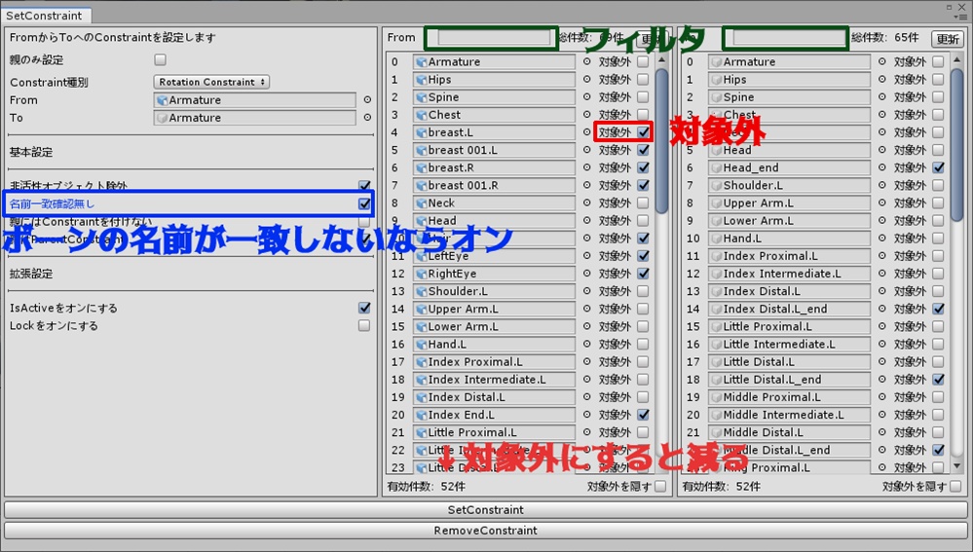The height and width of the screenshot is (552, 973).
Task: Open object picker for Spine in the From list
Action: click(x=586, y=96)
